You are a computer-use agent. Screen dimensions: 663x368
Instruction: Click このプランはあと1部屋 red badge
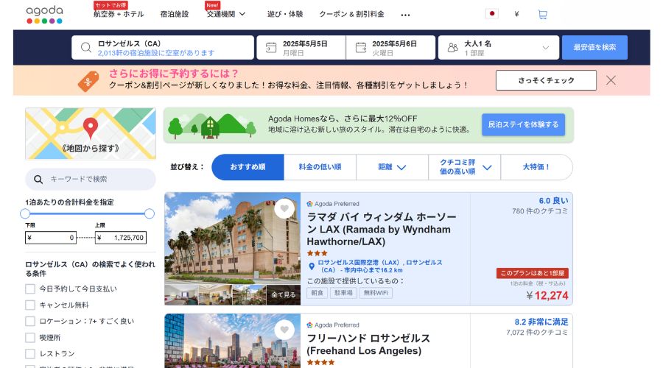[x=533, y=273]
